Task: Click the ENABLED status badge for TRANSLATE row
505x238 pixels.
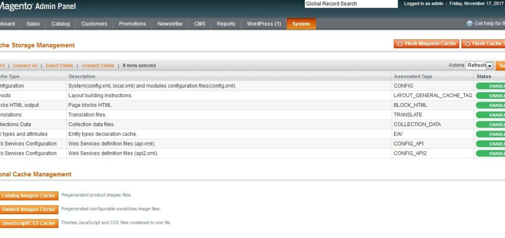Action: [x=491, y=115]
